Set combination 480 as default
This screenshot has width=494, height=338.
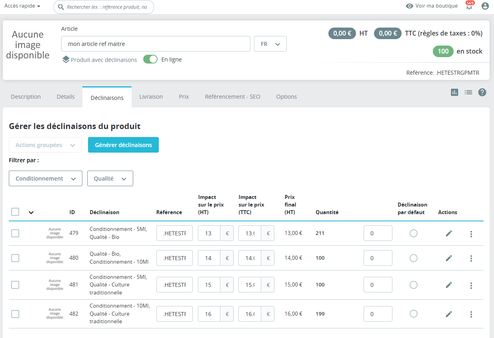click(414, 258)
